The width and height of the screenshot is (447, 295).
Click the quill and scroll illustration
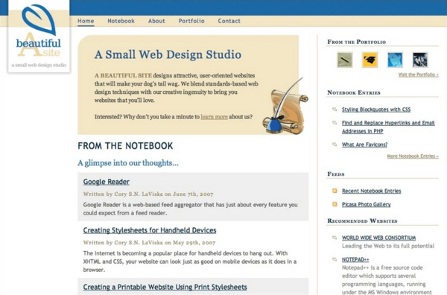click(285, 106)
